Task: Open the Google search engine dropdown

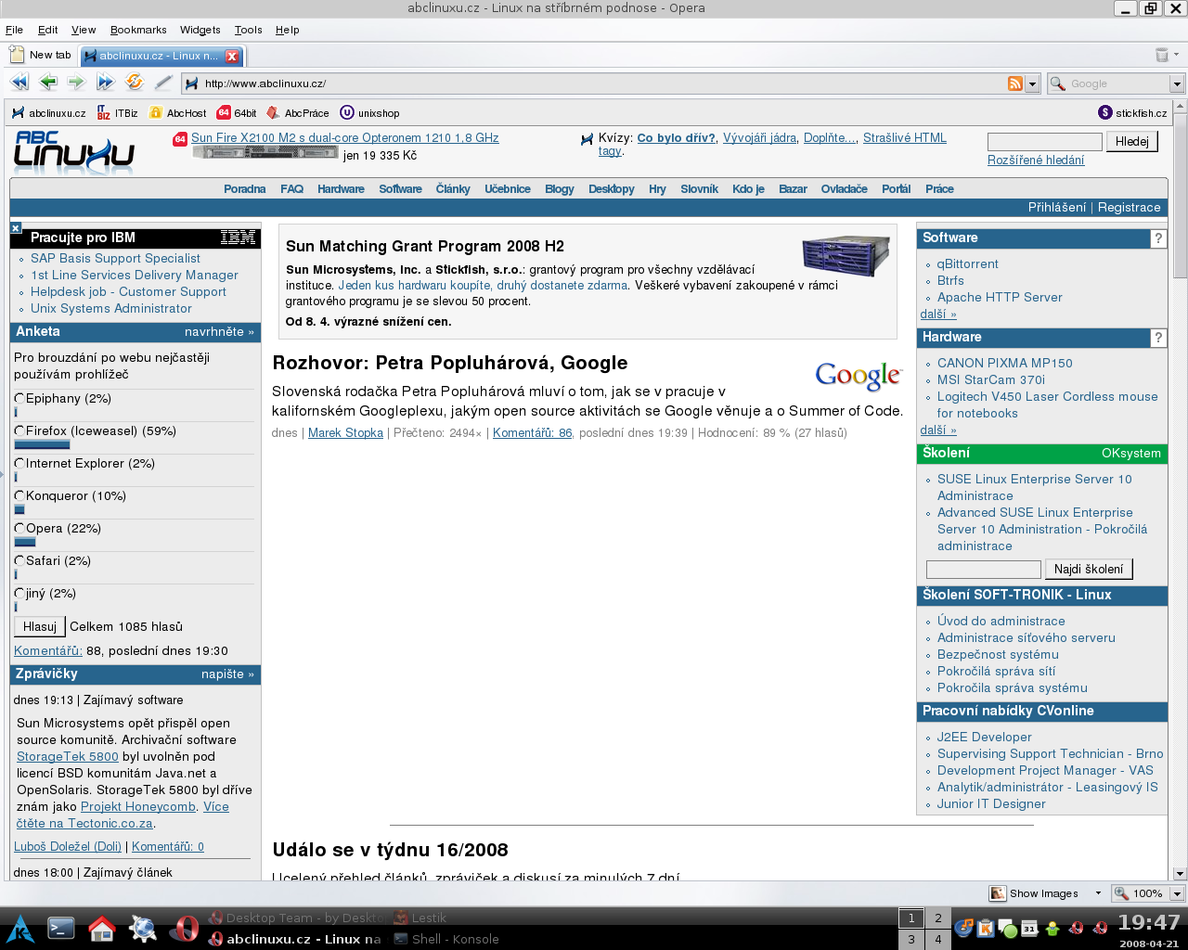Action: click(1177, 83)
